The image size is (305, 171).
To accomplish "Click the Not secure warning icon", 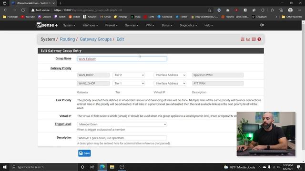I will coord(33,10).
